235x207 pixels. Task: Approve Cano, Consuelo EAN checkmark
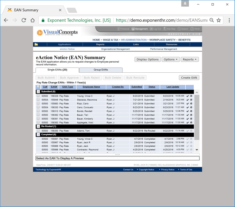(187, 108)
